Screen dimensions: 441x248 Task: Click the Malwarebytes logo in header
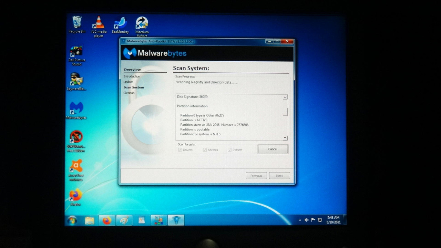click(x=155, y=53)
